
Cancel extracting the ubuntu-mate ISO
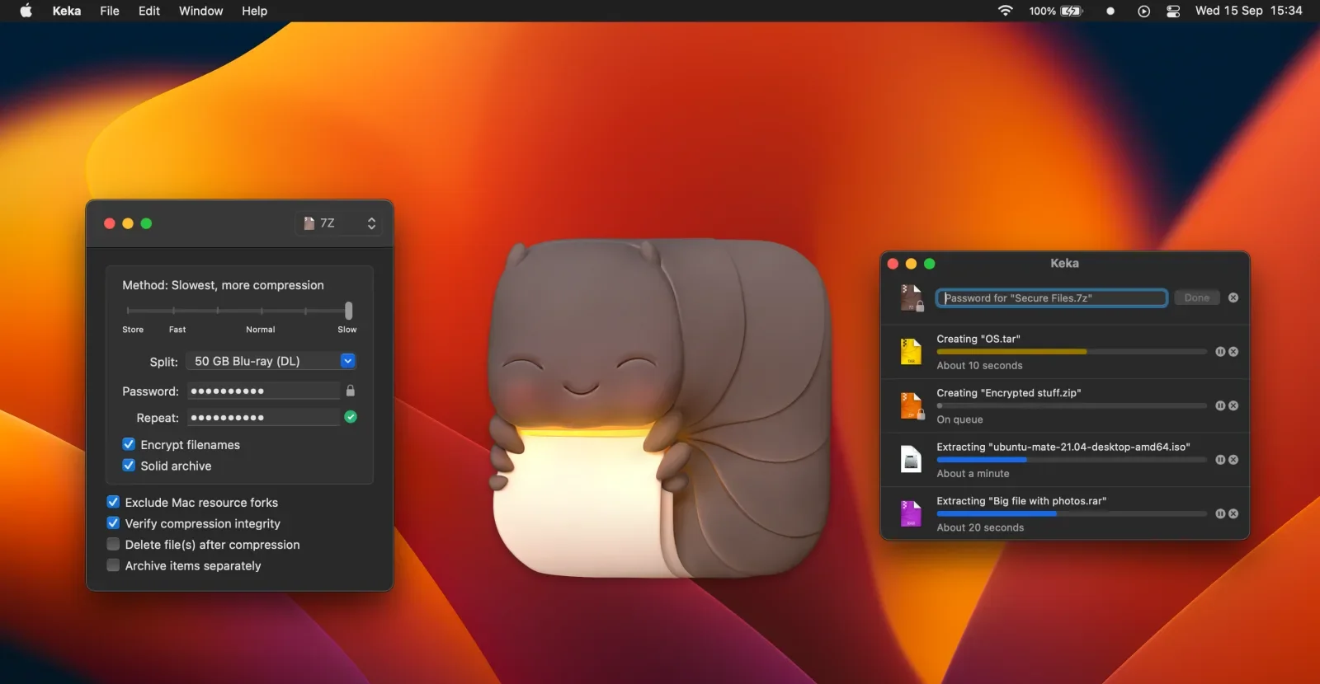point(1233,460)
